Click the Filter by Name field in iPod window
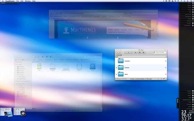Image resolution: width=194 pixels, height=121 pixels. click(x=160, y=52)
